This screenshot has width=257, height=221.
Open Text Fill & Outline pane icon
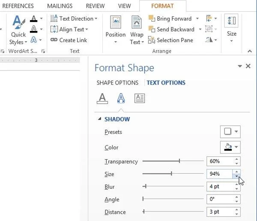102,98
